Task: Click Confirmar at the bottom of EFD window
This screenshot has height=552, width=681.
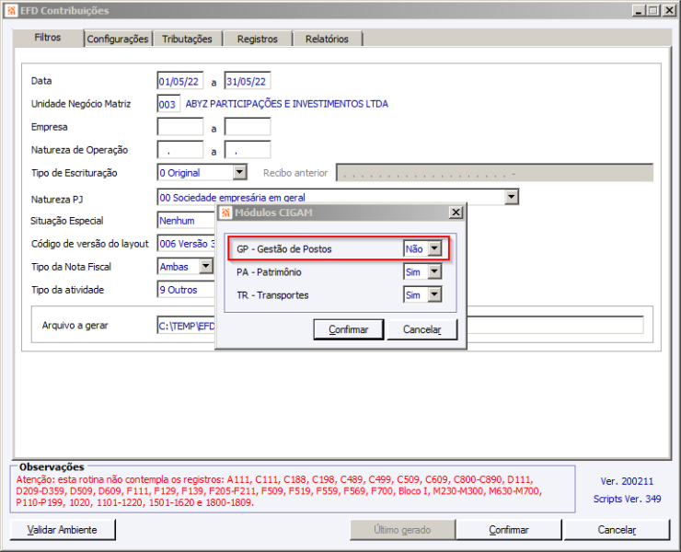Action: (x=509, y=530)
